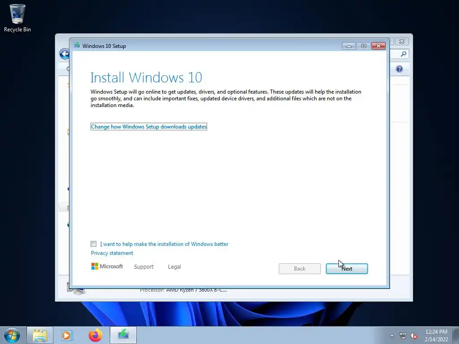Open the help icon in the background window

[399, 69]
